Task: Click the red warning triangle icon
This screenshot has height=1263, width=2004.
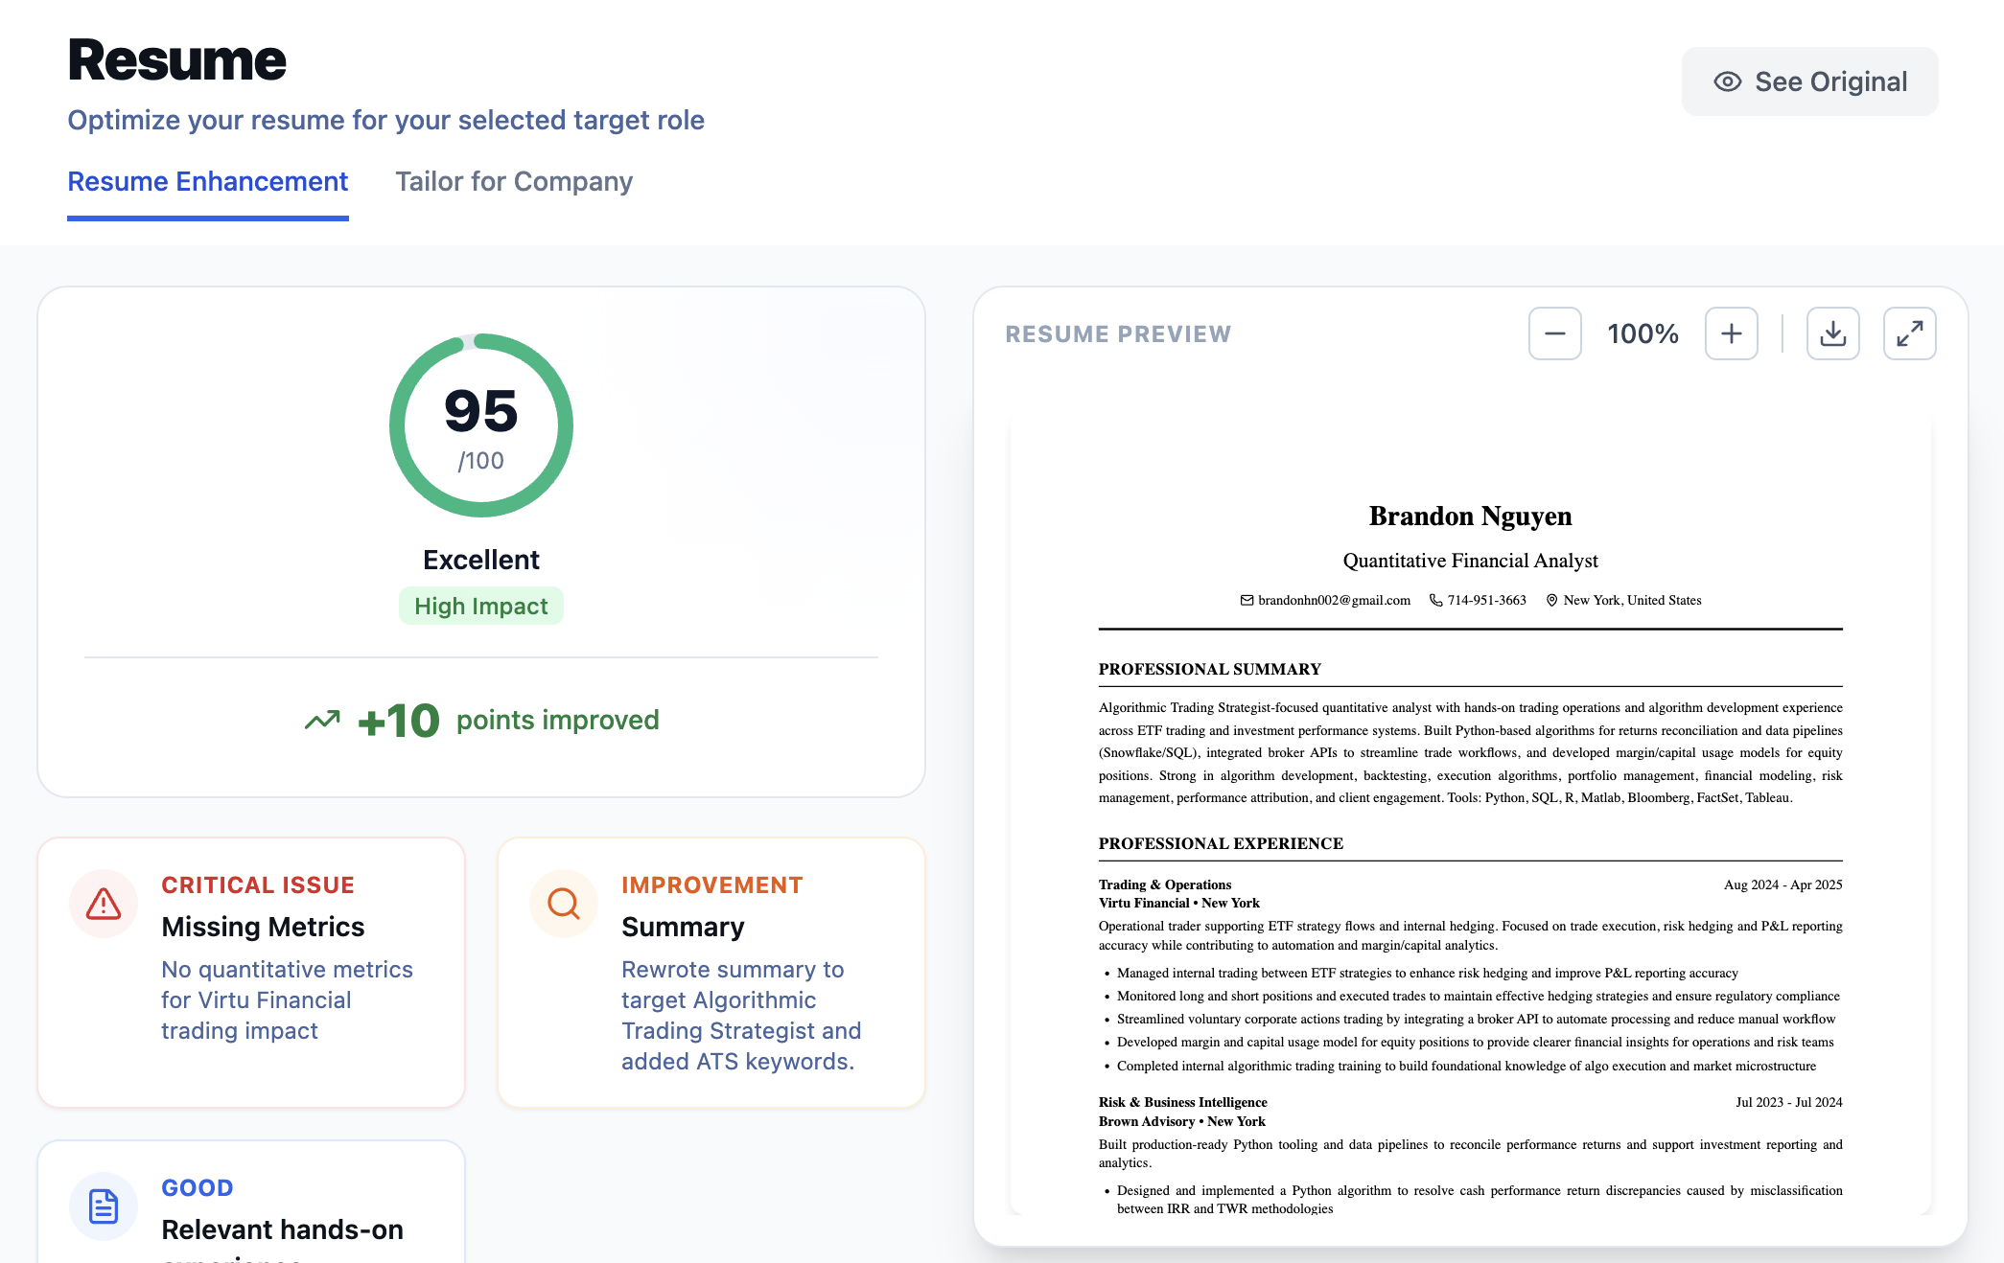Action: 104,904
